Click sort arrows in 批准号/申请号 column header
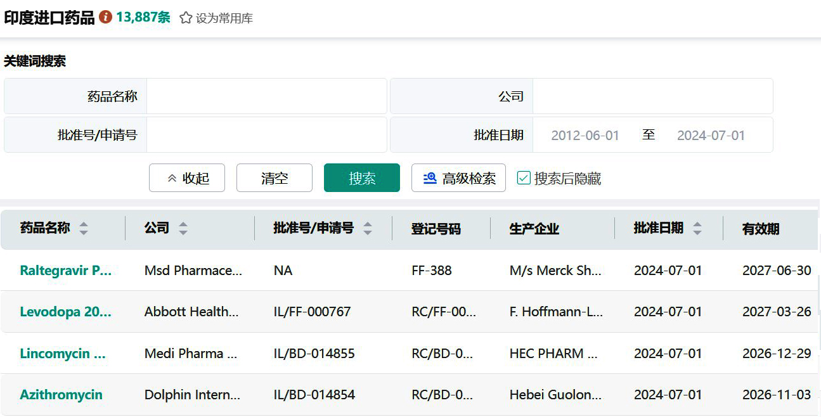Image resolution: width=821 pixels, height=417 pixels. coord(368,229)
